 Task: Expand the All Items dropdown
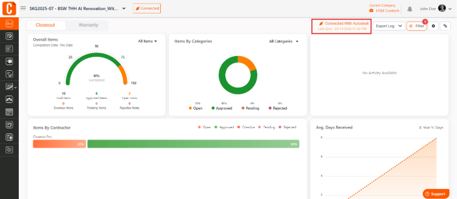tap(148, 41)
